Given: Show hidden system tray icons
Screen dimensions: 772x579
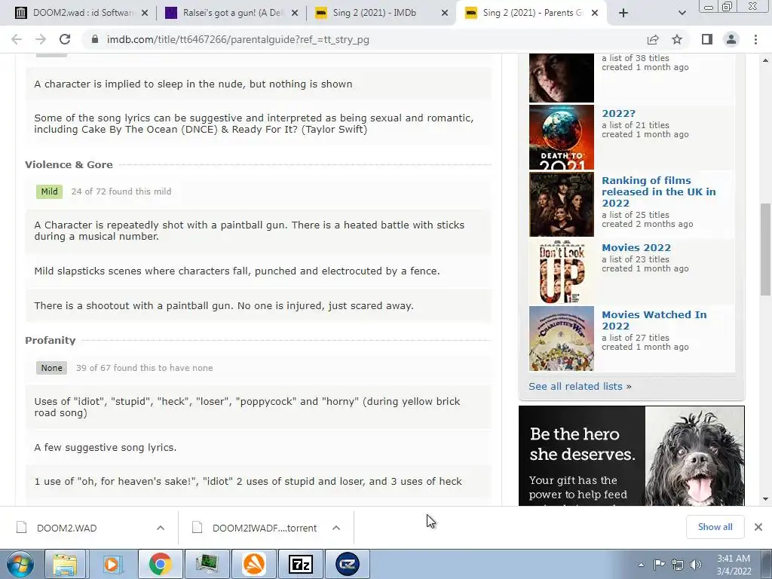Looking at the screenshot, I should tap(641, 565).
